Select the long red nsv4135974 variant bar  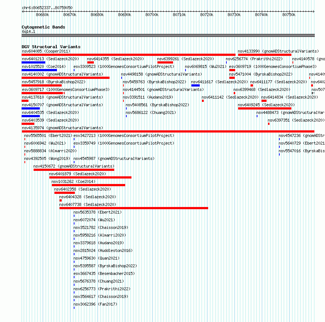[x=168, y=131]
